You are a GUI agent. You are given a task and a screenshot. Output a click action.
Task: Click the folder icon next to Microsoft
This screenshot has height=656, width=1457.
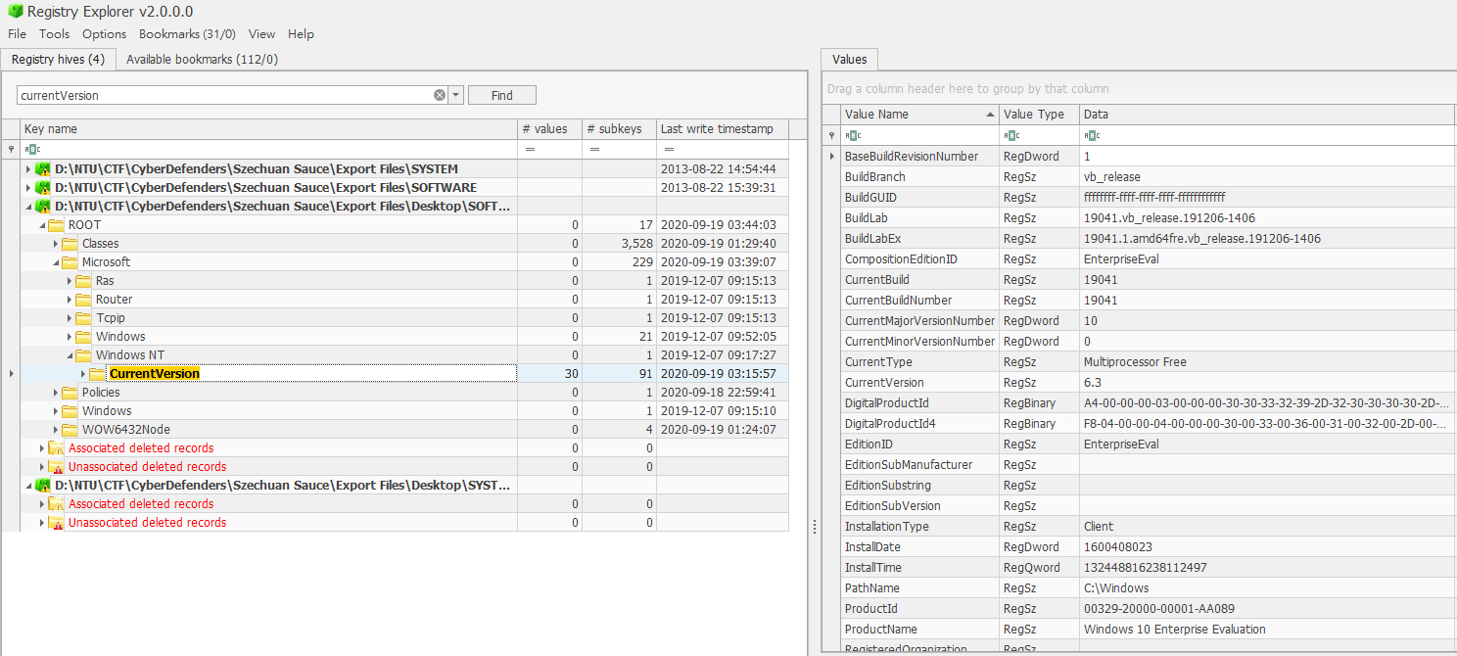[70, 262]
